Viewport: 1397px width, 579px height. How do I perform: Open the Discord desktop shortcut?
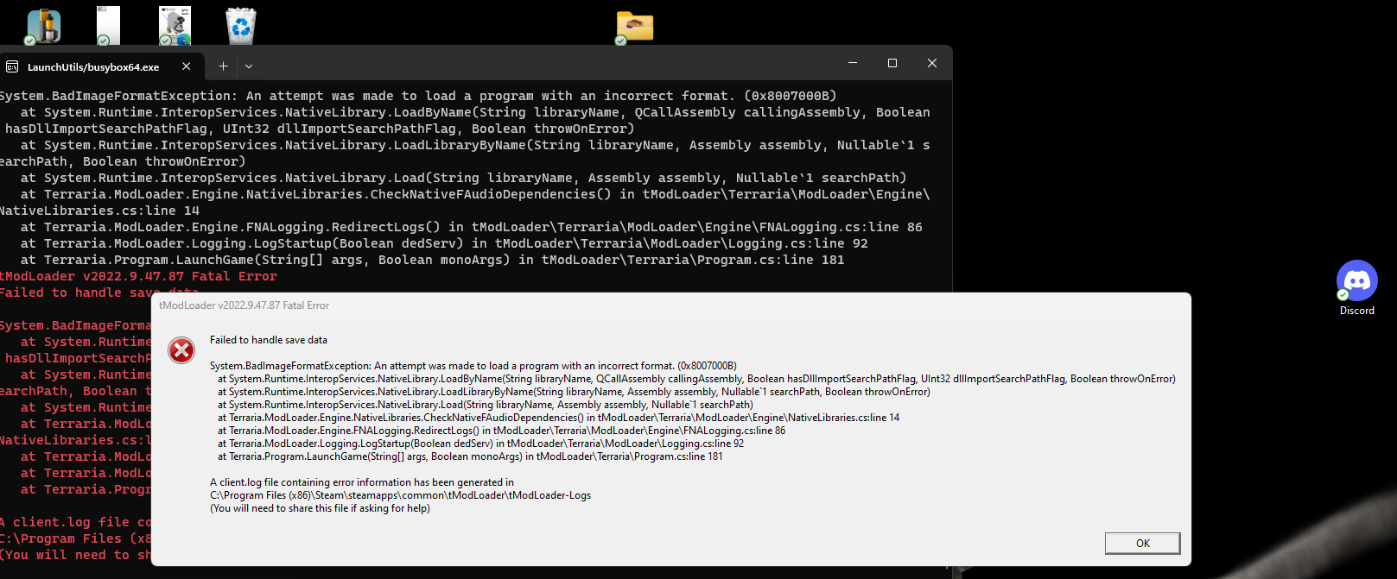pos(1356,288)
